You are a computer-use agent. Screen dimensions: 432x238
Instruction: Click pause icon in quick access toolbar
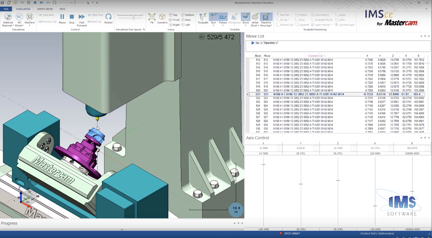pyautogui.click(x=29, y=2)
